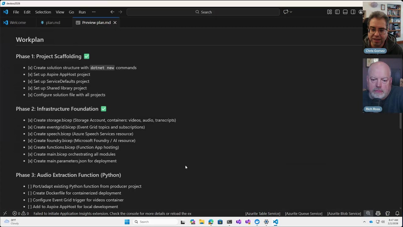403x227 pixels.
Task: Click the Chris Gomez video thumbnail
Action: pyautogui.click(x=383, y=28)
